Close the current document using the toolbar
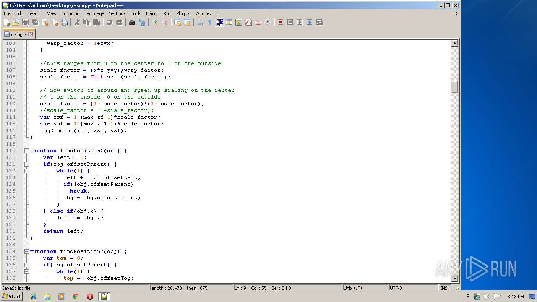Screen dimensions: 537x302 point(45,22)
